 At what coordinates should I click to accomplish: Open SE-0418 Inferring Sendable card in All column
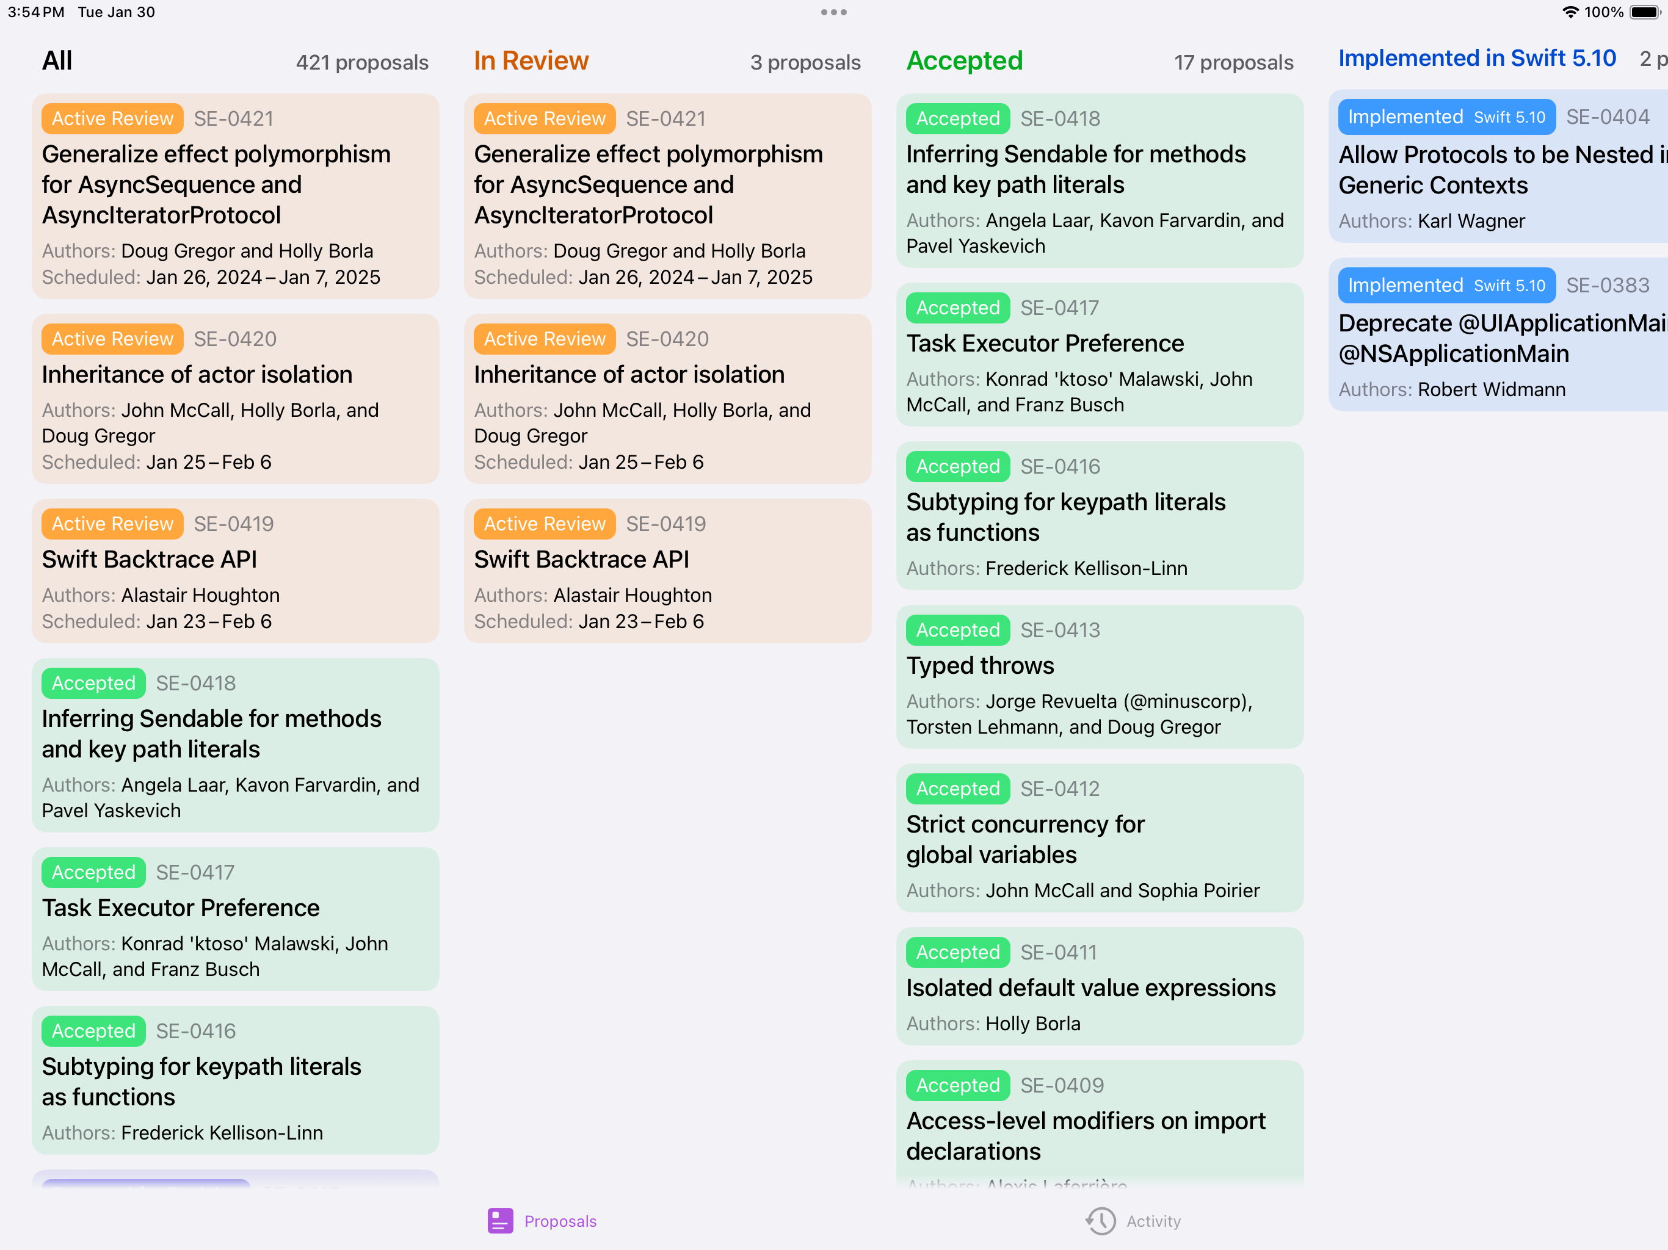coord(235,745)
